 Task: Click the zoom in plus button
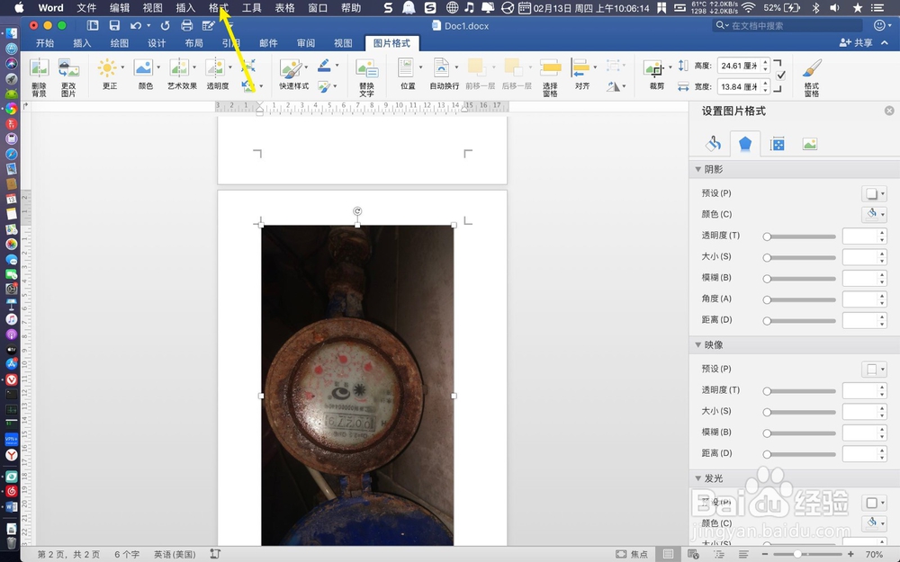(x=850, y=554)
